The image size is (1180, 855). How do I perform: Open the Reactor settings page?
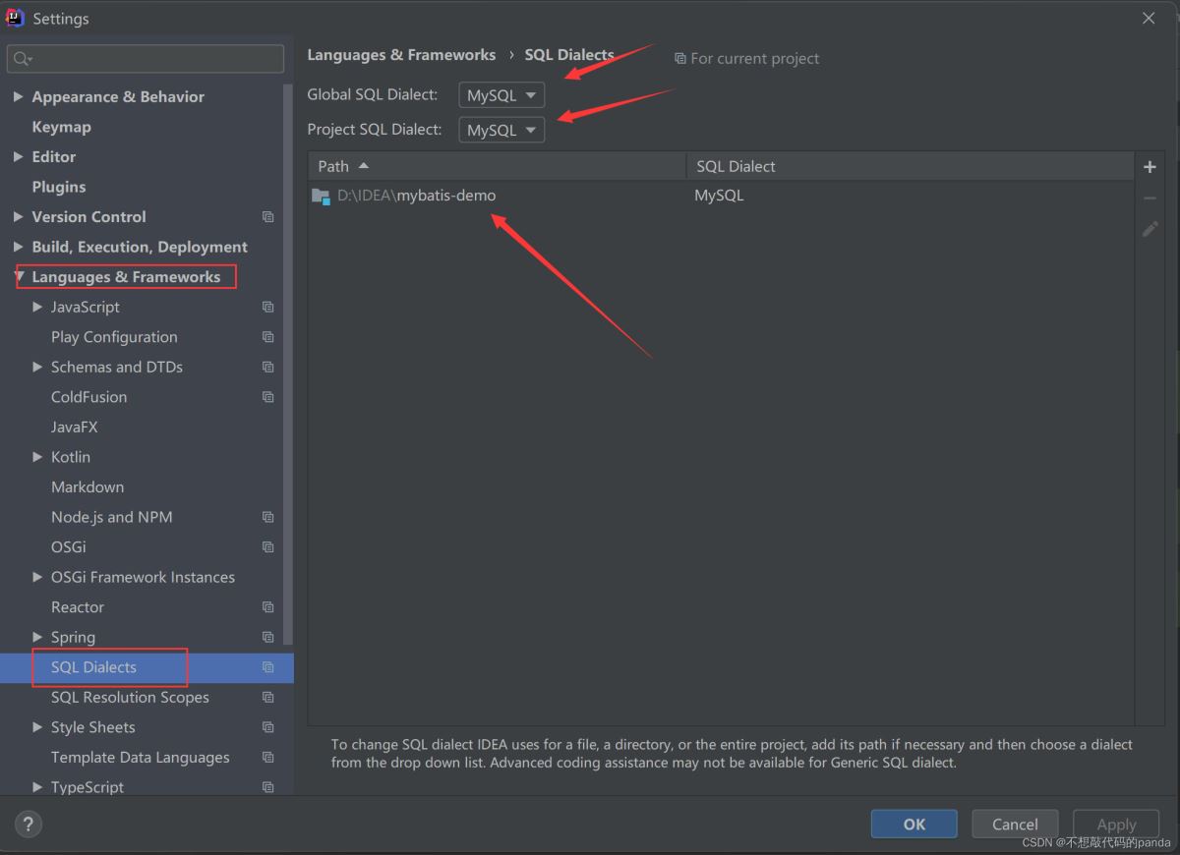[x=78, y=607]
